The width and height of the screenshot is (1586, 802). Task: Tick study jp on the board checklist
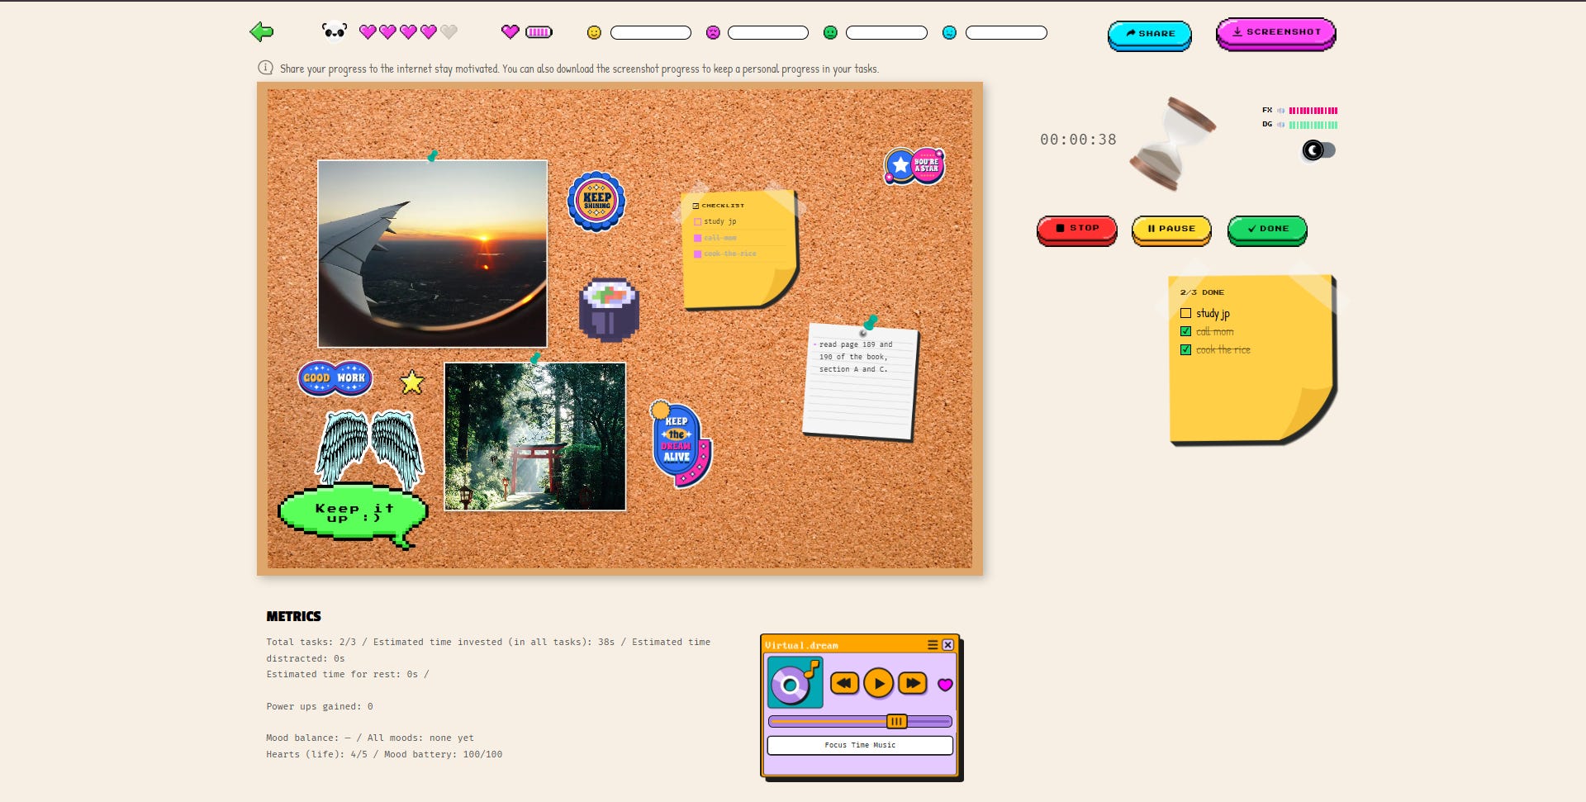point(697,221)
